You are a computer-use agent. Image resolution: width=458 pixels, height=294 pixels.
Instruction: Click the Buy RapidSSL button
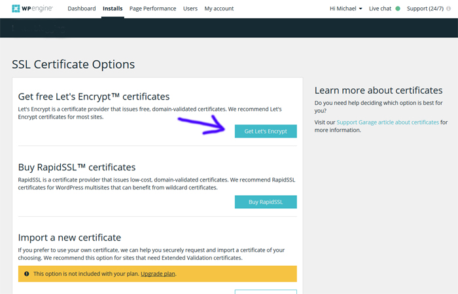266,202
